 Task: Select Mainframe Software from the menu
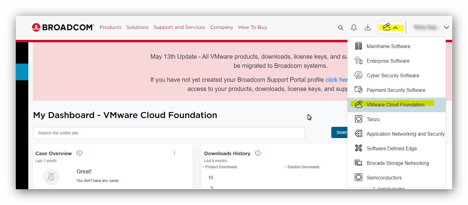point(396,46)
